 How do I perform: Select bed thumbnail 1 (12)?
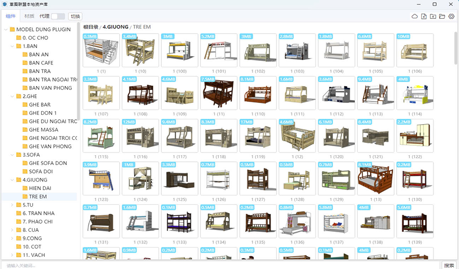298,136
